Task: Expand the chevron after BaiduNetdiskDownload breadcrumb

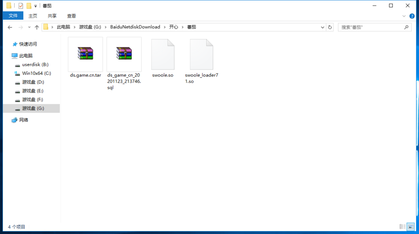Action: [x=164, y=27]
